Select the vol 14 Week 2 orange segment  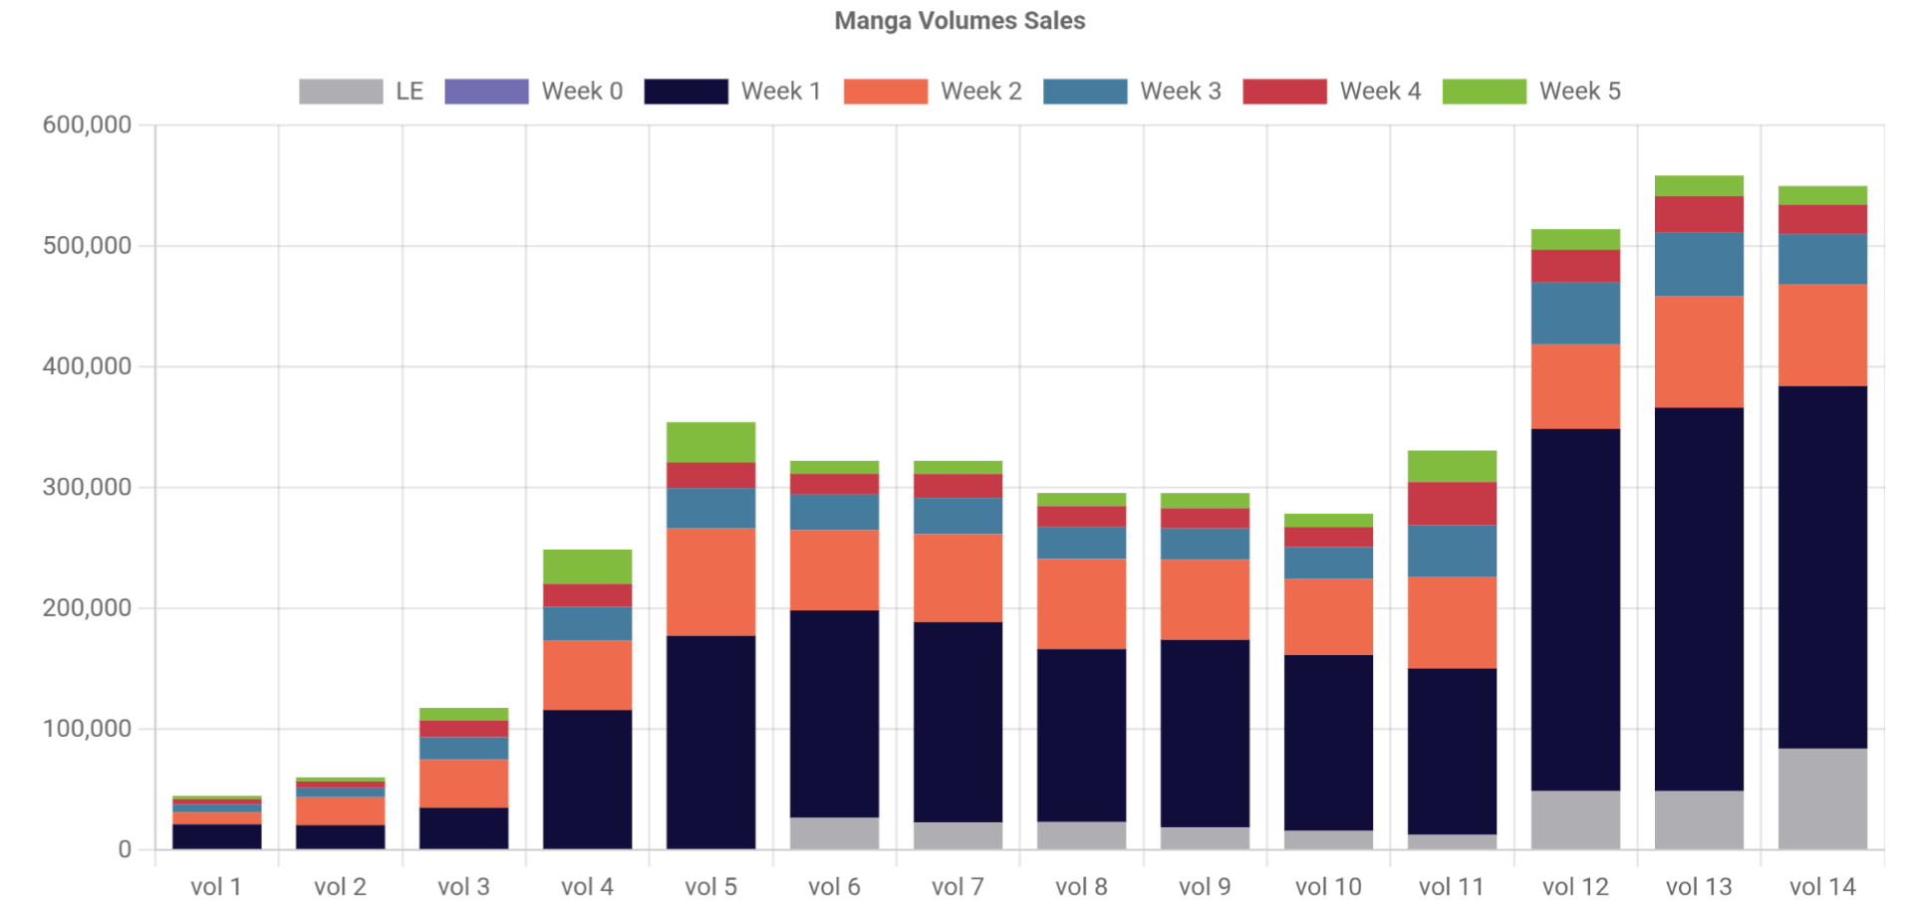(x=1823, y=336)
